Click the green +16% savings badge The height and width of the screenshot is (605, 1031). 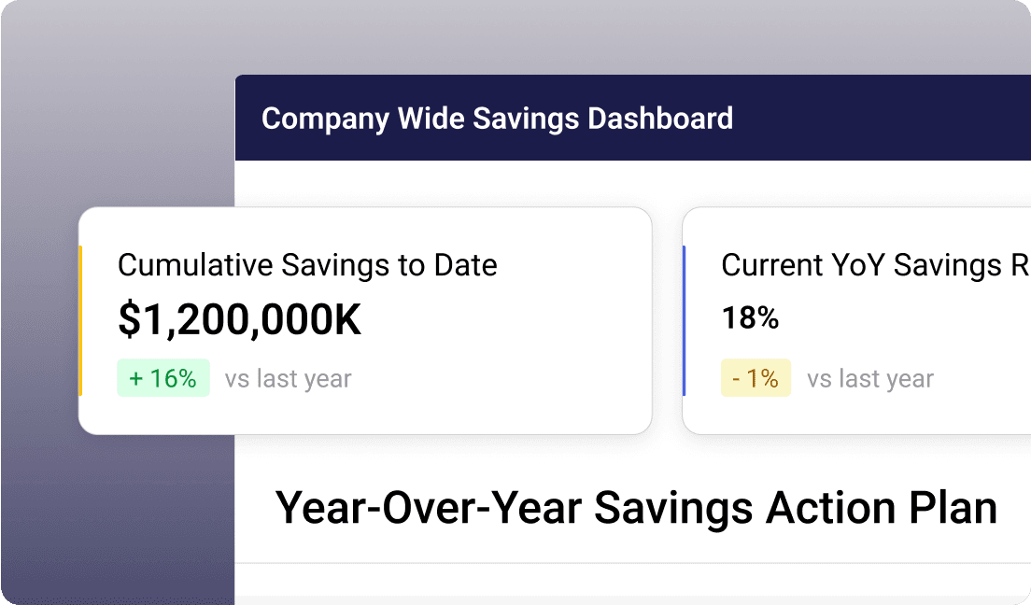[162, 378]
